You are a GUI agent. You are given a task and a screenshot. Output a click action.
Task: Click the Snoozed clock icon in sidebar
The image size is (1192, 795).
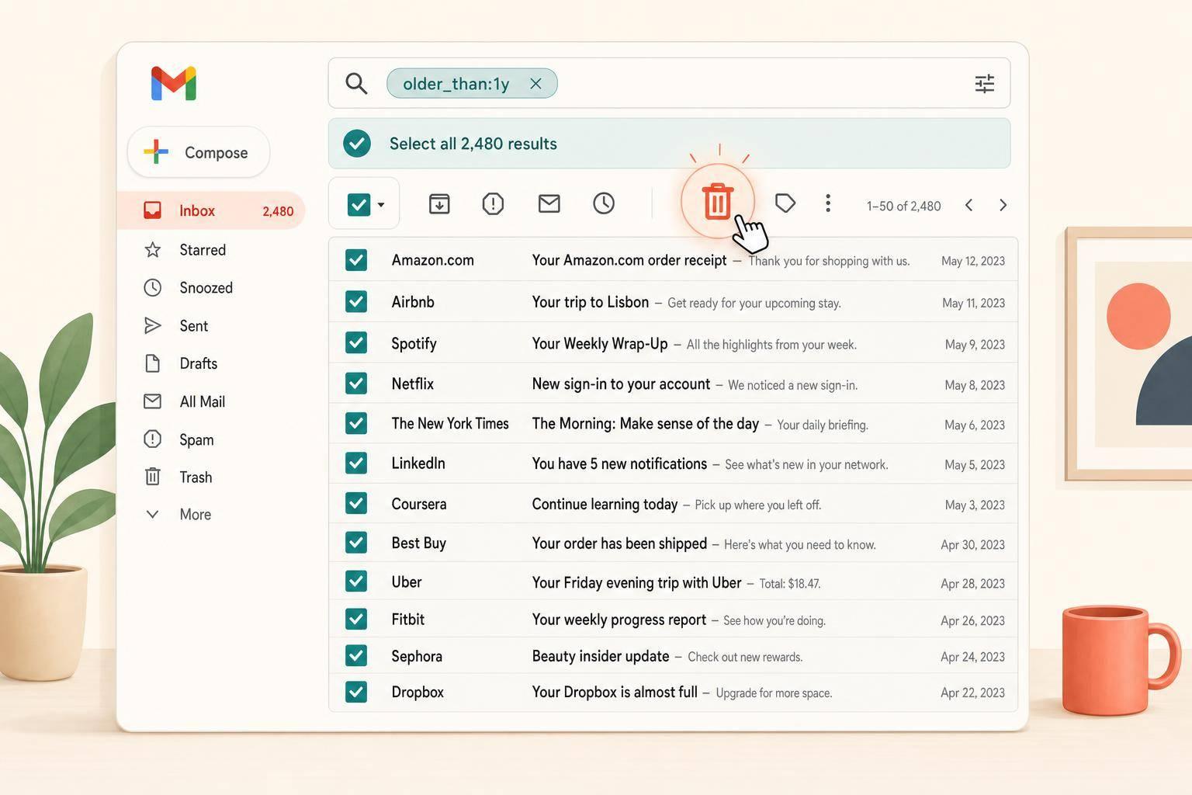click(x=153, y=288)
